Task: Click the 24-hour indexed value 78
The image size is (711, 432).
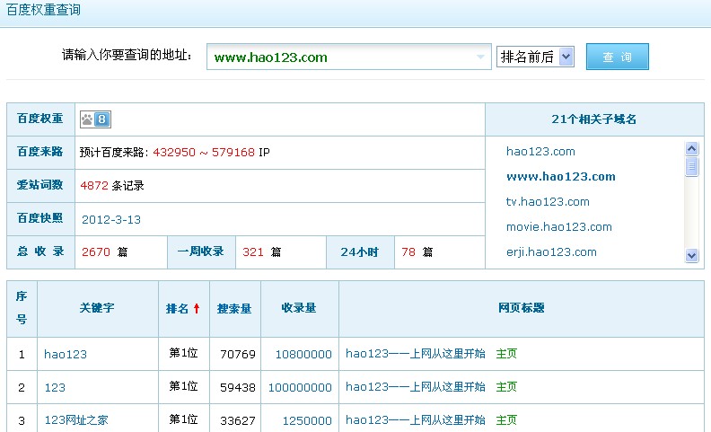Action: coord(408,251)
